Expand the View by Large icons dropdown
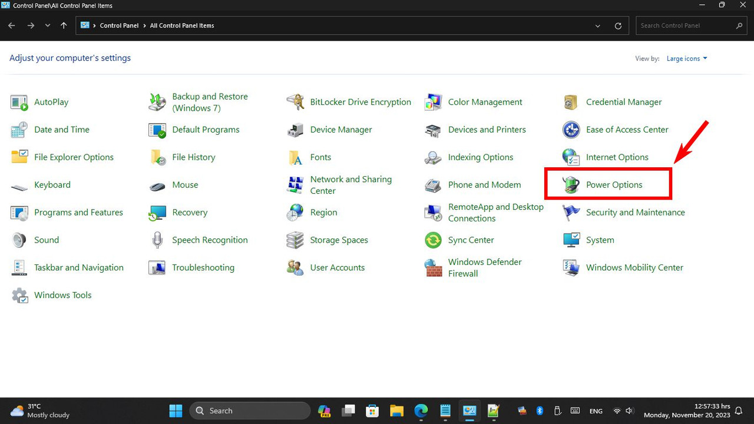The width and height of the screenshot is (754, 424). pyautogui.click(x=687, y=59)
